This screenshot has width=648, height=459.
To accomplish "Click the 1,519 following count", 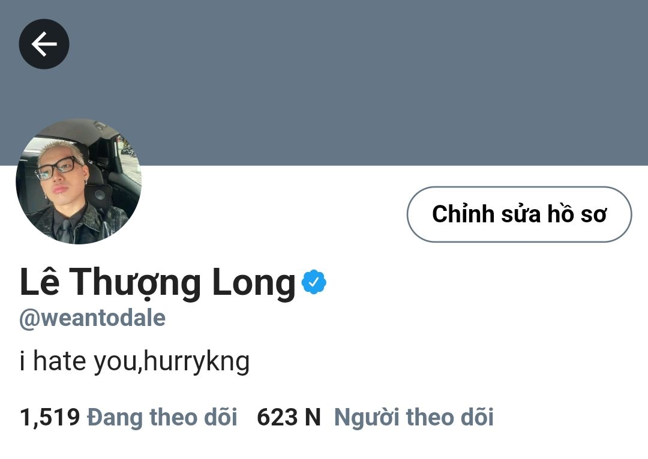I will [50, 417].
